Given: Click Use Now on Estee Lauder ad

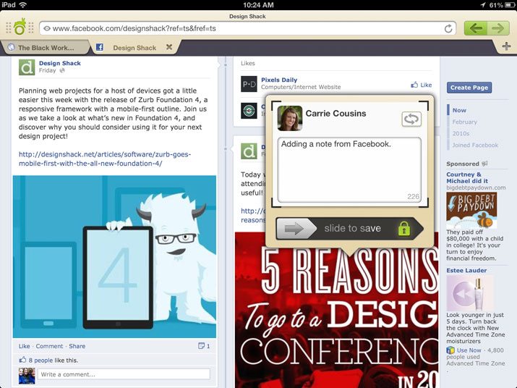Looking at the screenshot, I should [469, 350].
